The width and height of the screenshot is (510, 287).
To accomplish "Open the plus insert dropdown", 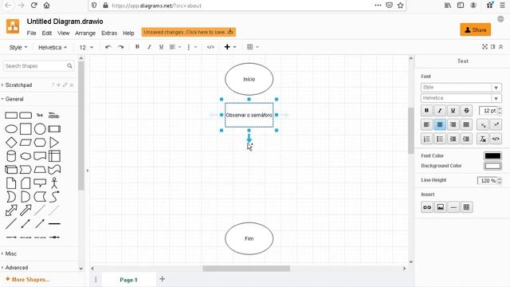I will click(x=230, y=47).
